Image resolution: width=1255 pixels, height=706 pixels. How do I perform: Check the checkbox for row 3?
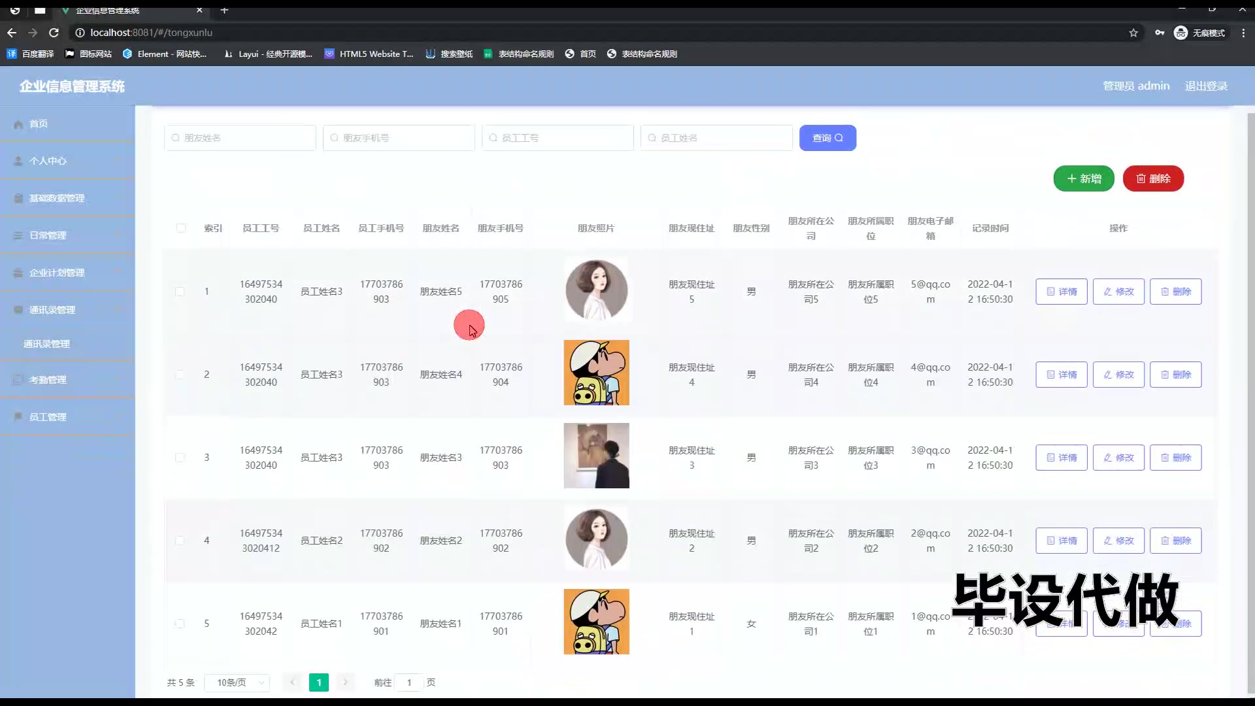click(x=180, y=458)
